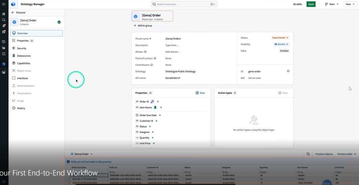Click Preview objects
359x185 pixels.
pos(324,154)
